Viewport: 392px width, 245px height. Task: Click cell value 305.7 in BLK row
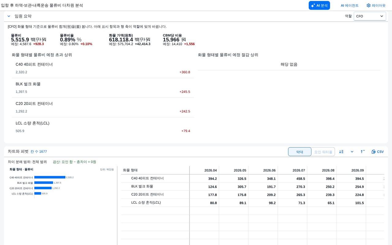(242, 187)
